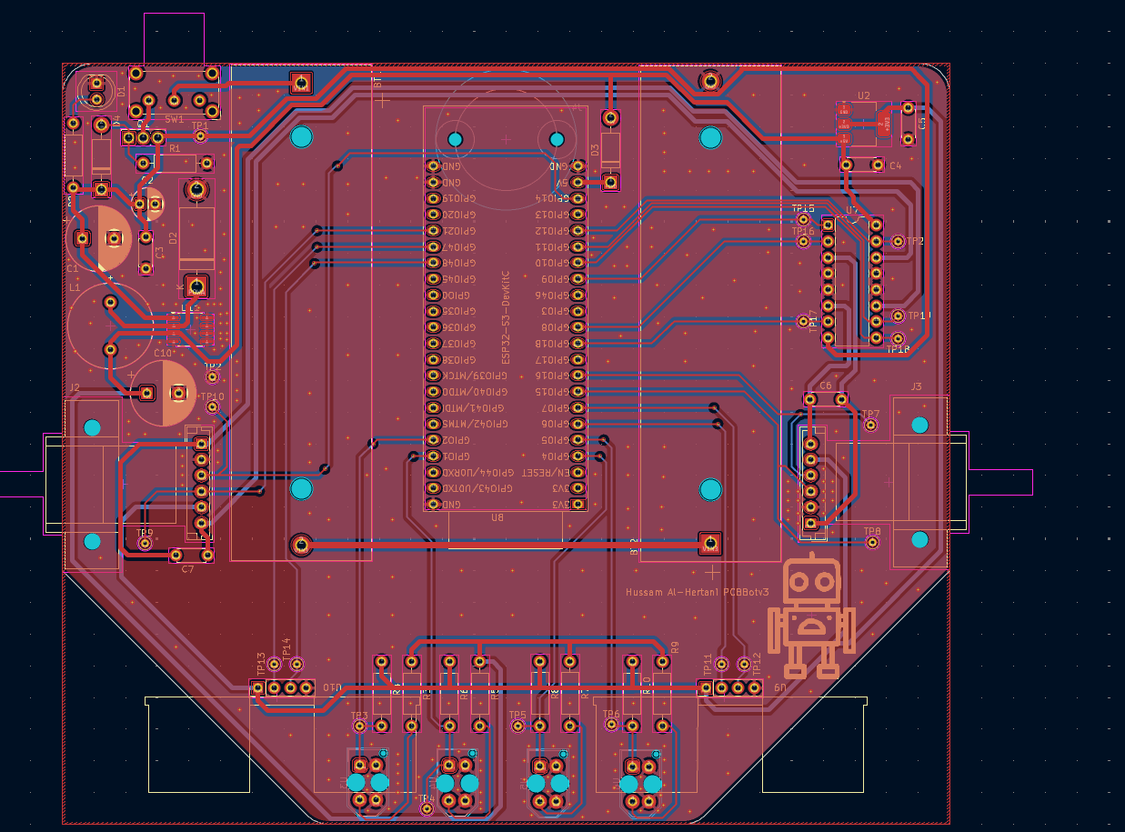Select test point TP7 pad

pos(870,425)
